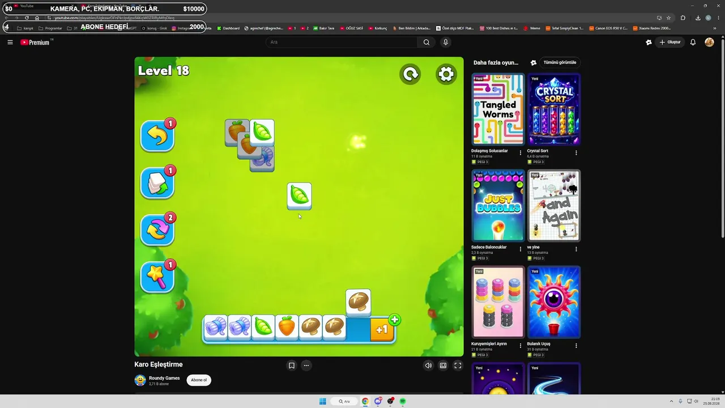Open the Dolaşmış Solucanlar title link
725x408 pixels.
point(489,151)
